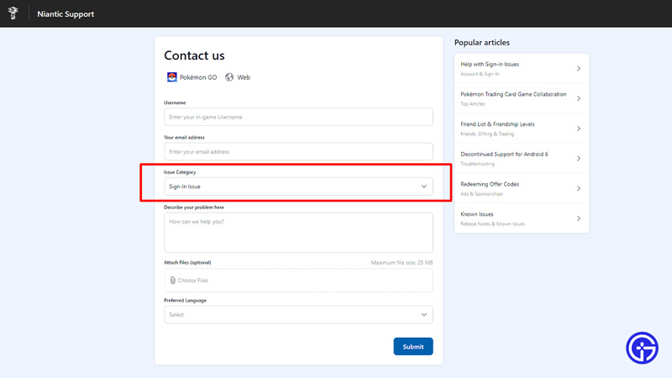Click the paperclip attach icon
This screenshot has width=672, height=378.
pyautogui.click(x=173, y=281)
